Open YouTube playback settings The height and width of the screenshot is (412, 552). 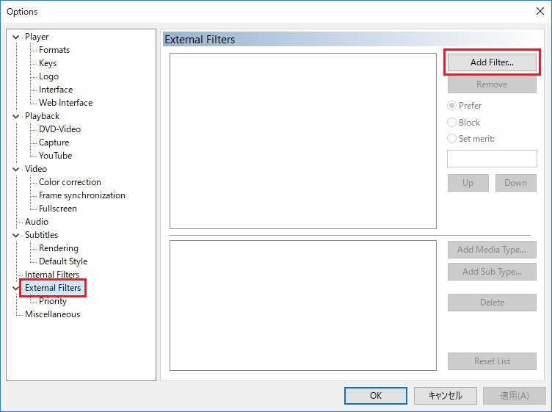pos(55,156)
